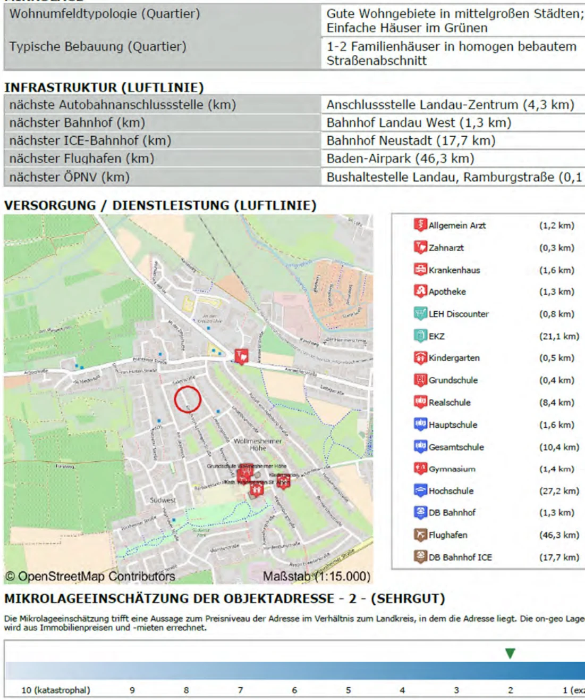The width and height of the screenshot is (585, 700).
Task: Click the red dentist map marker at the road junction
Action: point(241,356)
